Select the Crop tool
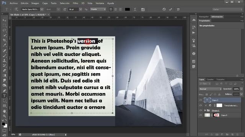The width and height of the screenshot is (245, 137). tap(4, 40)
